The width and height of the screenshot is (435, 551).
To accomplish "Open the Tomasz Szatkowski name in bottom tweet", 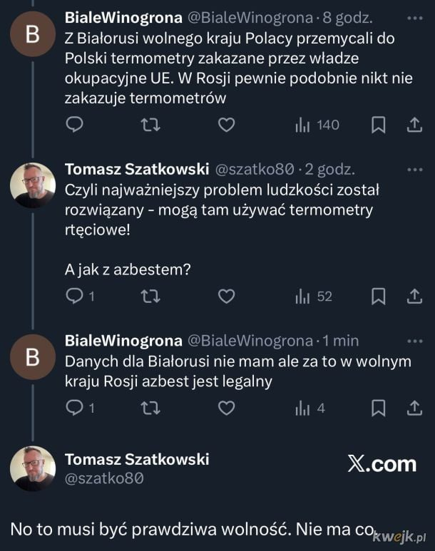I will click(137, 459).
